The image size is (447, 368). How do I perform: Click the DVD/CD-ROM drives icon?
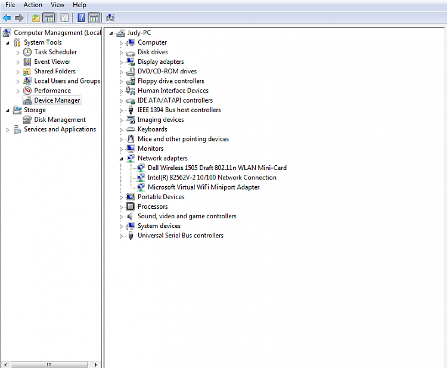(131, 72)
